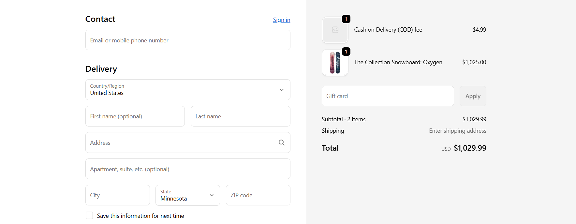
Task: Click the ZIP code field
Action: click(x=258, y=195)
